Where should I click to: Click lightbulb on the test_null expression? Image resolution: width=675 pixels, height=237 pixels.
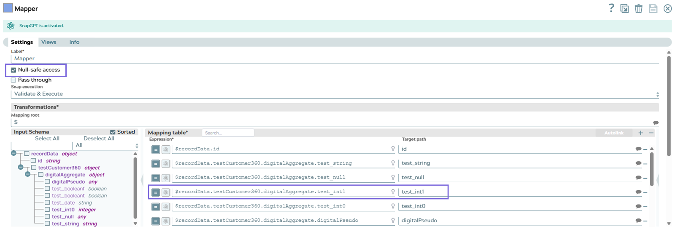[x=393, y=177]
